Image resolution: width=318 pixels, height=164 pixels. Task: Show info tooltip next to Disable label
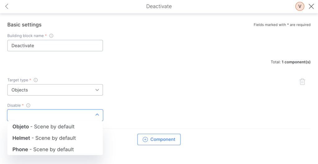point(28,105)
